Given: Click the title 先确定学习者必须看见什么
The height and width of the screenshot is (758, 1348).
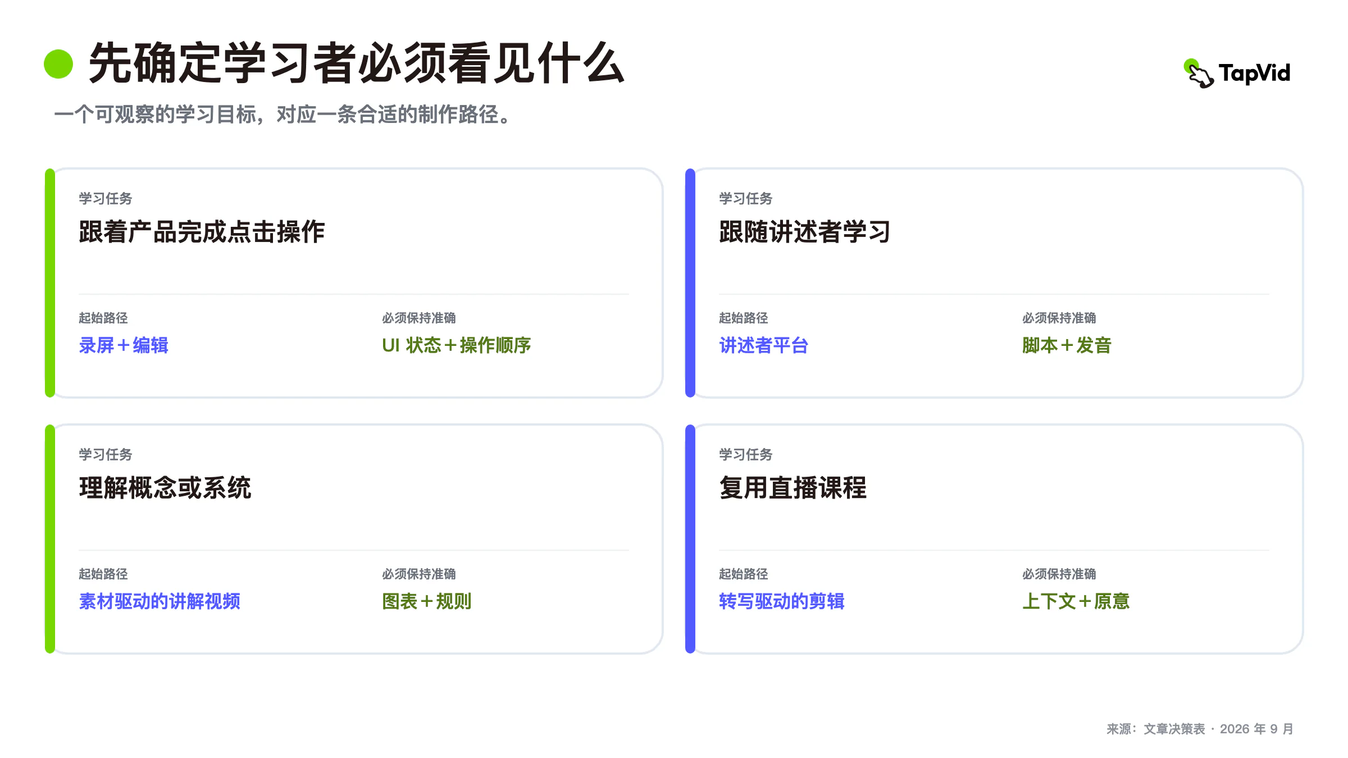Looking at the screenshot, I should click(x=357, y=63).
